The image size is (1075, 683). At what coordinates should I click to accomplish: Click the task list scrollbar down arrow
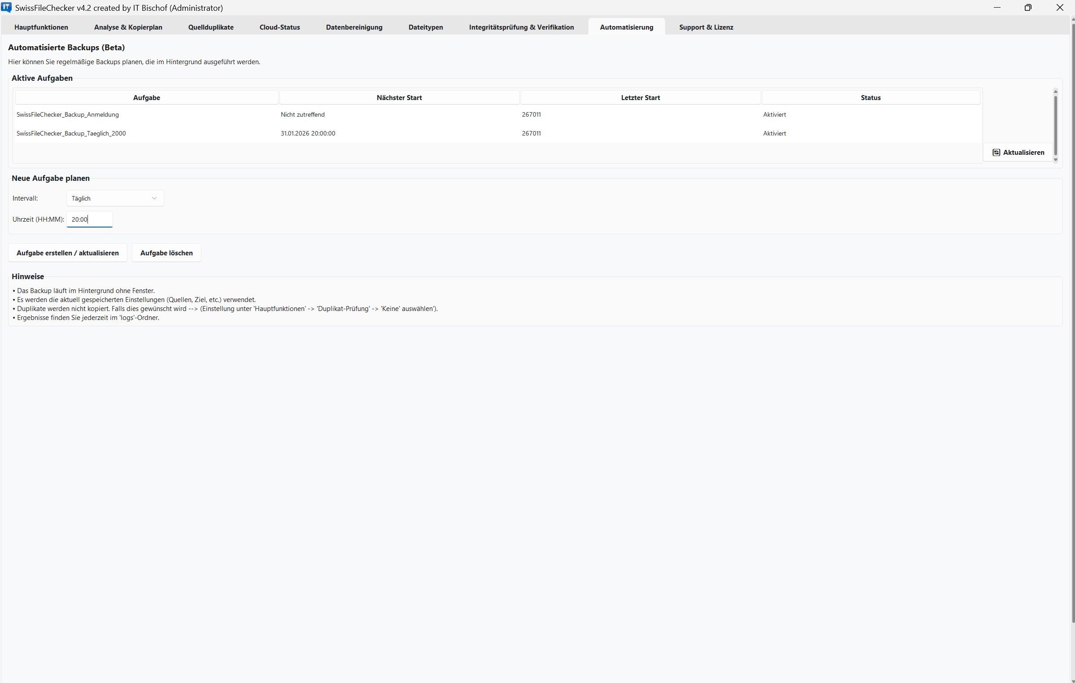(x=1055, y=160)
